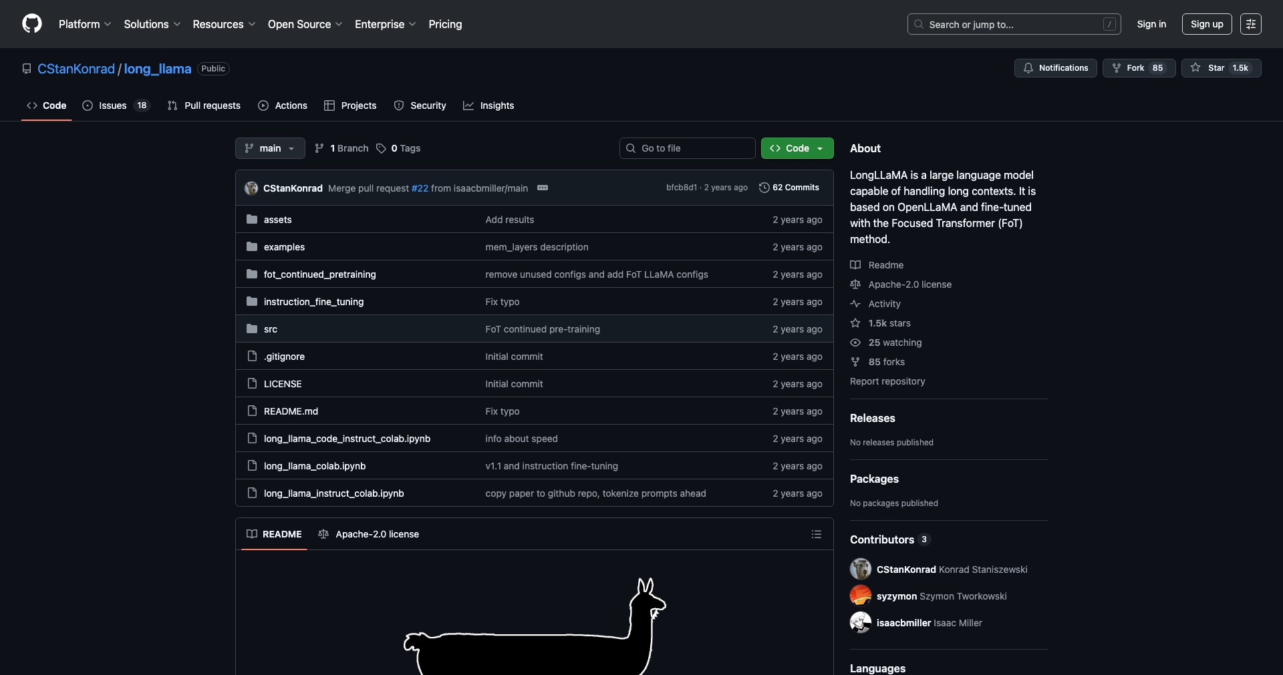Click the GitHub logo icon
This screenshot has height=675, width=1283.
click(32, 24)
